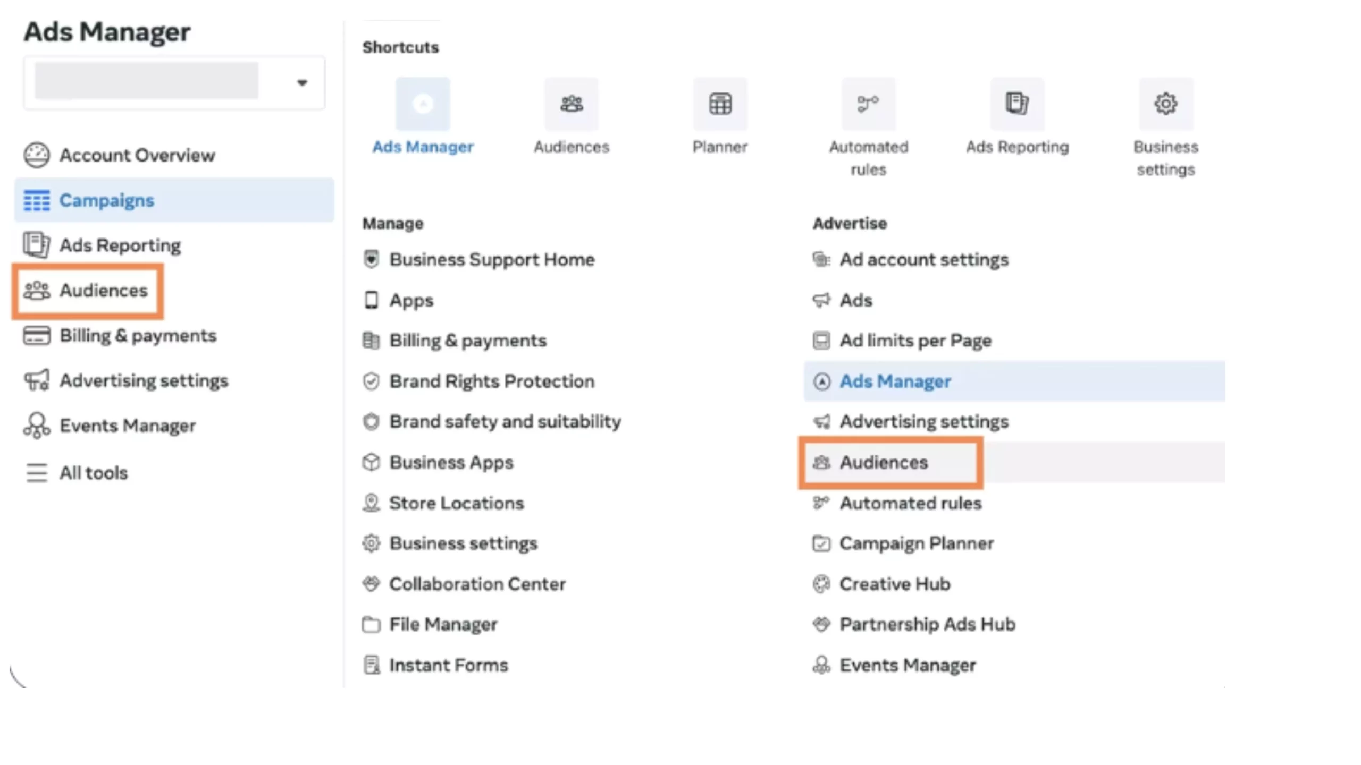Screen dimensions: 1361x765
Task: Open Partnership Ads Hub
Action: (x=928, y=625)
